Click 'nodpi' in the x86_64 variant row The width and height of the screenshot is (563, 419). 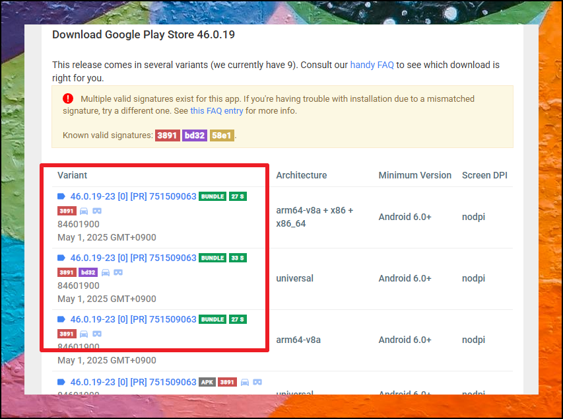point(473,217)
